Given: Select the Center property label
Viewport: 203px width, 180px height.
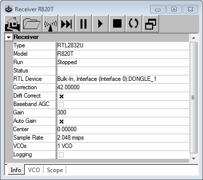Looking at the screenshot, I should (x=21, y=129).
